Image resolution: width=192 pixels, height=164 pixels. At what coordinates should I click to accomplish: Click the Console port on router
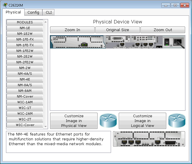click(145, 44)
